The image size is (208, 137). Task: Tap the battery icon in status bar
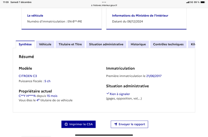(x=203, y=2)
